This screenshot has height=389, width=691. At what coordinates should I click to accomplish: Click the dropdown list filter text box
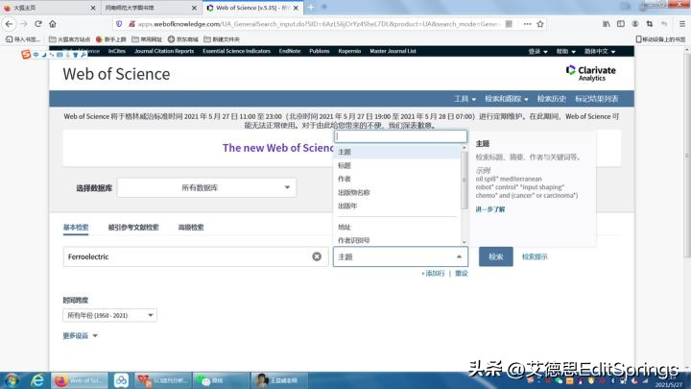coord(400,136)
